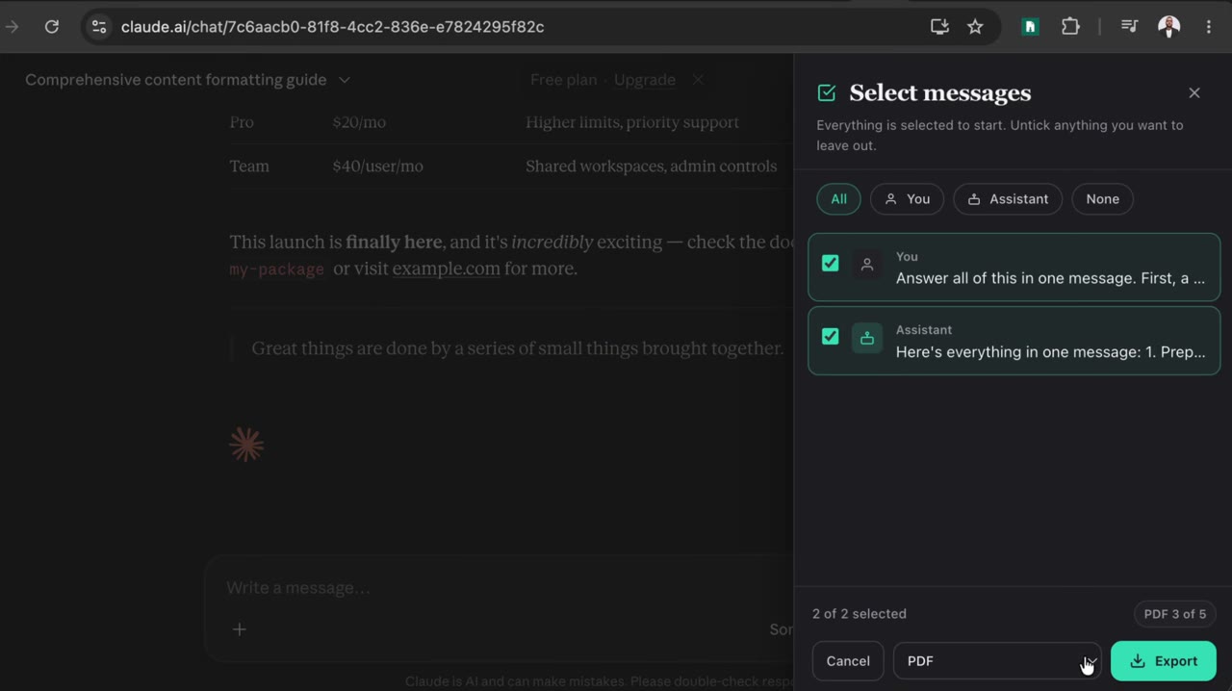This screenshot has height=691, width=1232.
Task: Open the Chrome three-dot menu
Action: [x=1209, y=27]
